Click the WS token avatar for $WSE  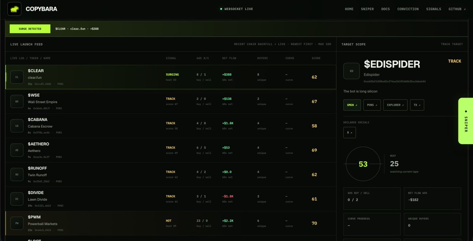coord(17,101)
